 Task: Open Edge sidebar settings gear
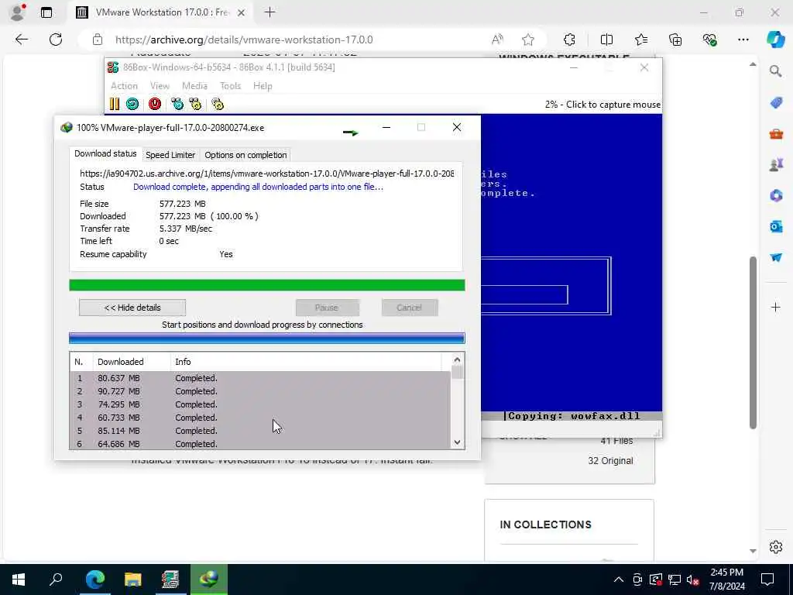tap(776, 547)
